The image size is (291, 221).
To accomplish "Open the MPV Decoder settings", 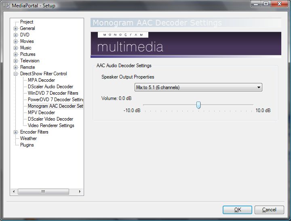I will [x=41, y=113].
